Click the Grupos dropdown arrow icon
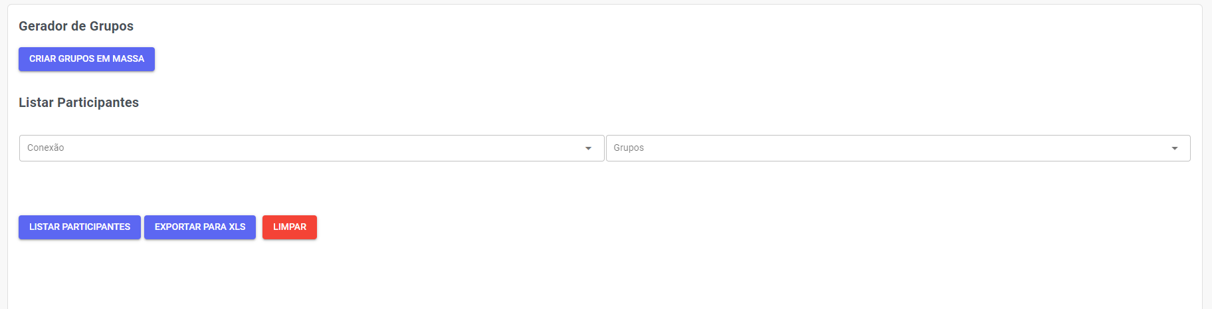 (1174, 148)
